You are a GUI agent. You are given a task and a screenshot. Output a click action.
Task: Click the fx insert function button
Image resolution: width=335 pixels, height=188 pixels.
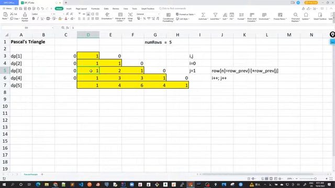(68, 28)
